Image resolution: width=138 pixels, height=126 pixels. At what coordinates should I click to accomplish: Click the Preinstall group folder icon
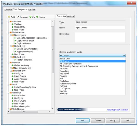pos(11,62)
